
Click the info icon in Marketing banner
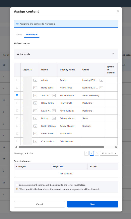[x=17, y=24]
